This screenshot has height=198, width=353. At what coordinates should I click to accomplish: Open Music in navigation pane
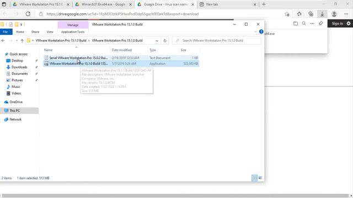tap(16, 87)
